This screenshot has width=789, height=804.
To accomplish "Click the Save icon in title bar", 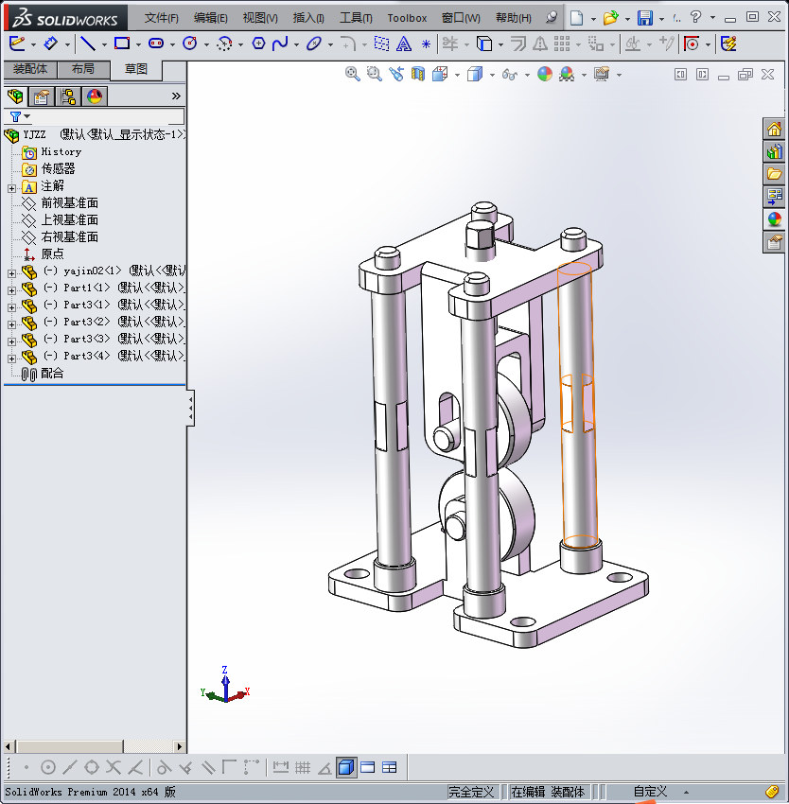I will [645, 18].
